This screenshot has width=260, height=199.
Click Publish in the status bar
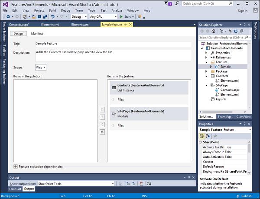click(244, 196)
